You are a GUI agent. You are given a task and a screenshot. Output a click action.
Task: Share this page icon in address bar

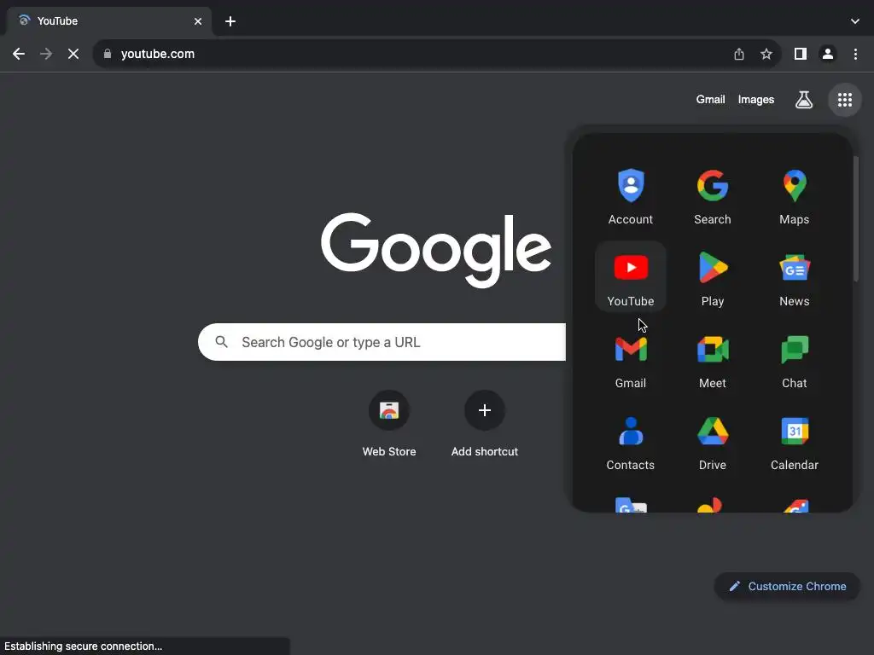tap(739, 54)
